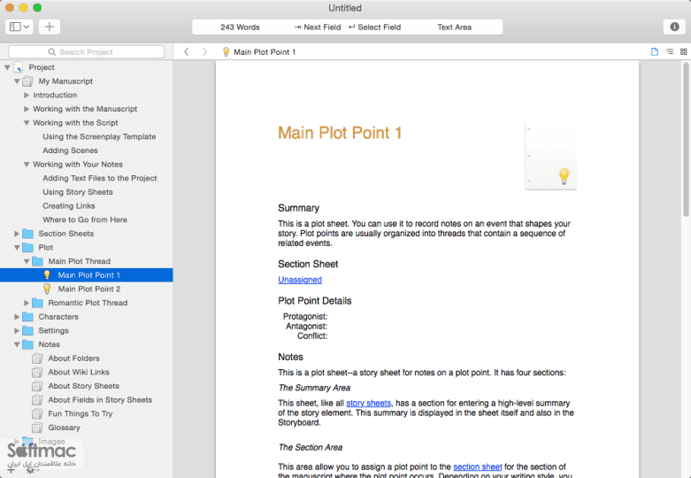Open About Fields in Story Sheets

100,400
